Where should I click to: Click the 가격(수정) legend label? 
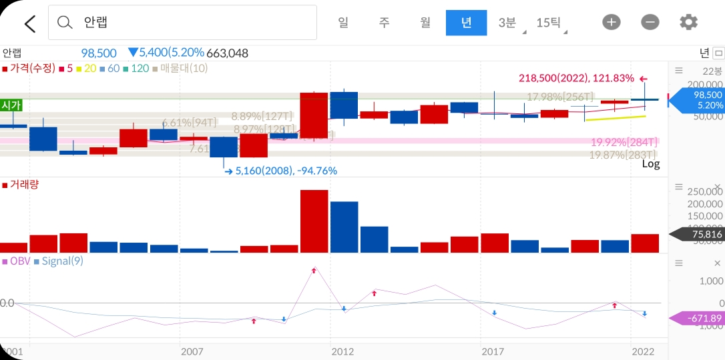[x=29, y=69]
